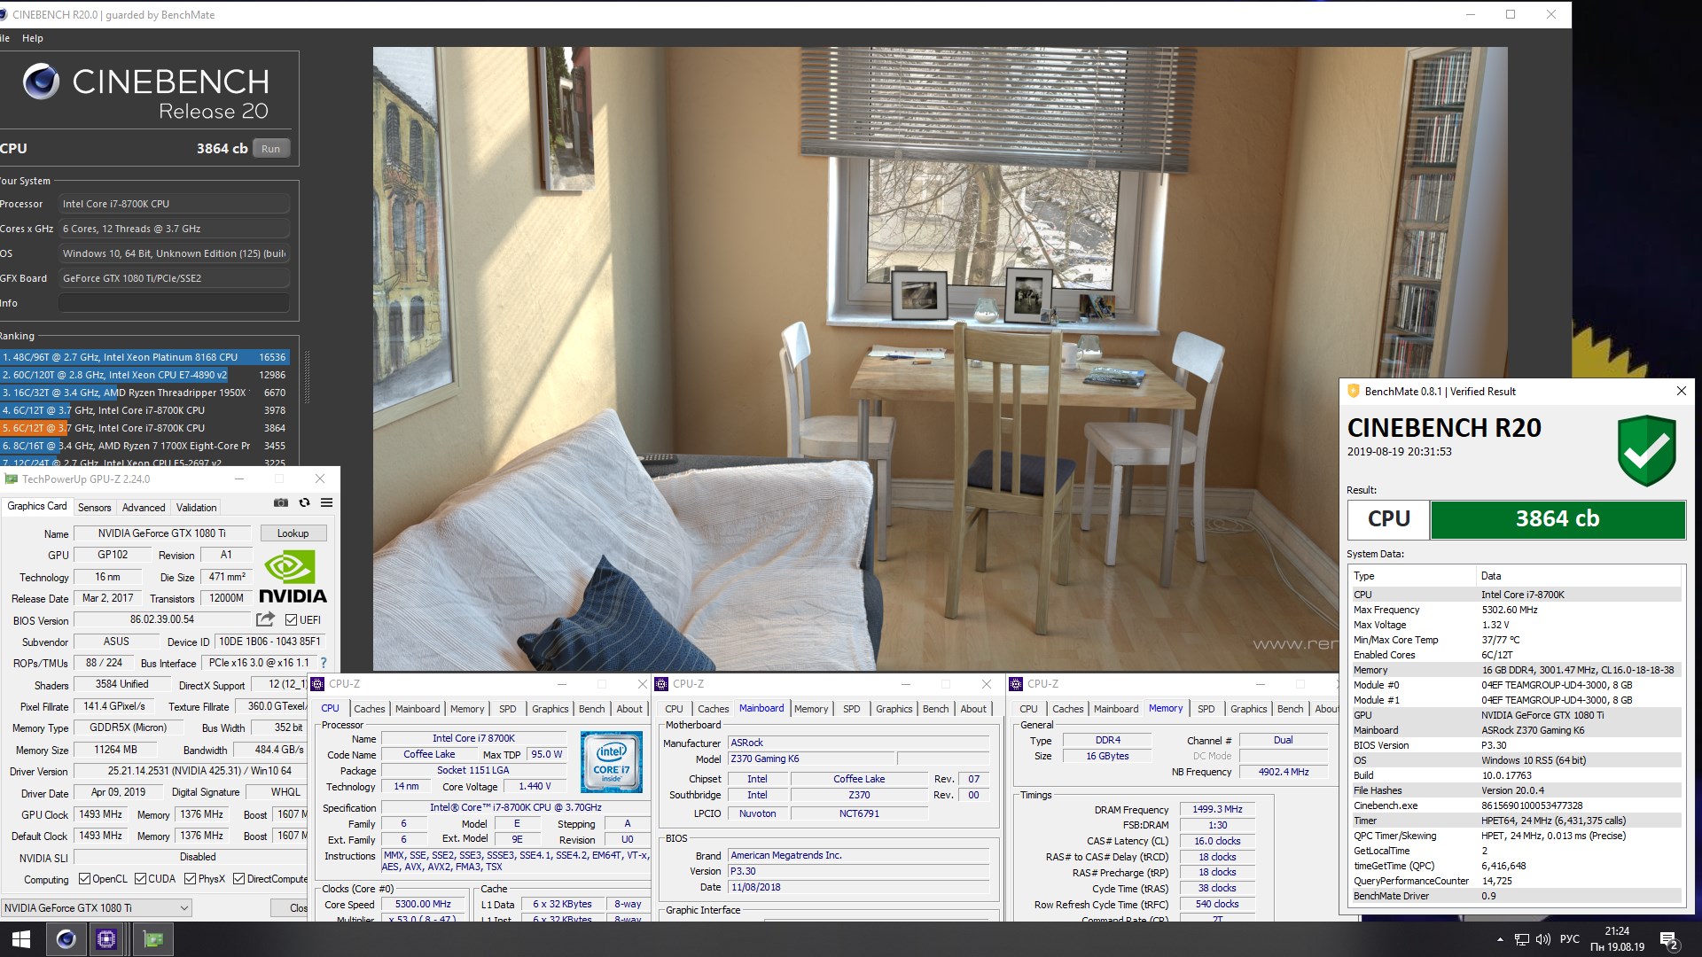1702x957 pixels.
Task: Toggle the UEFI checkbox in GPU-Z
Action: pyautogui.click(x=291, y=620)
